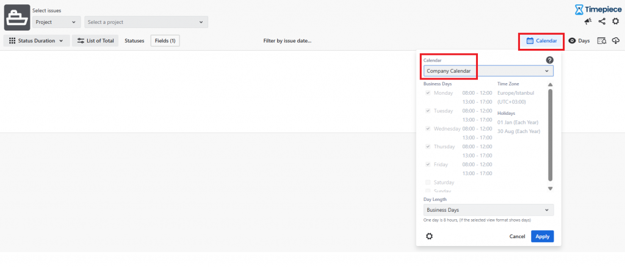This screenshot has width=625, height=268.
Task: Open settings gear in top right
Action: (615, 21)
